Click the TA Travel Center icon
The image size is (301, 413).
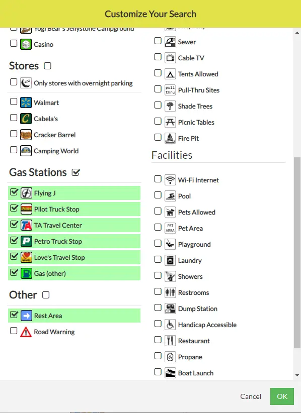pyautogui.click(x=26, y=225)
